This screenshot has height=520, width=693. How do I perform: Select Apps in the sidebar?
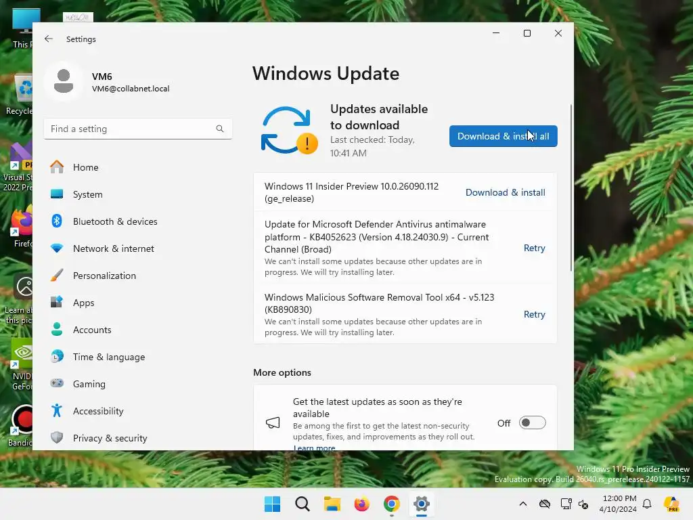(138, 303)
